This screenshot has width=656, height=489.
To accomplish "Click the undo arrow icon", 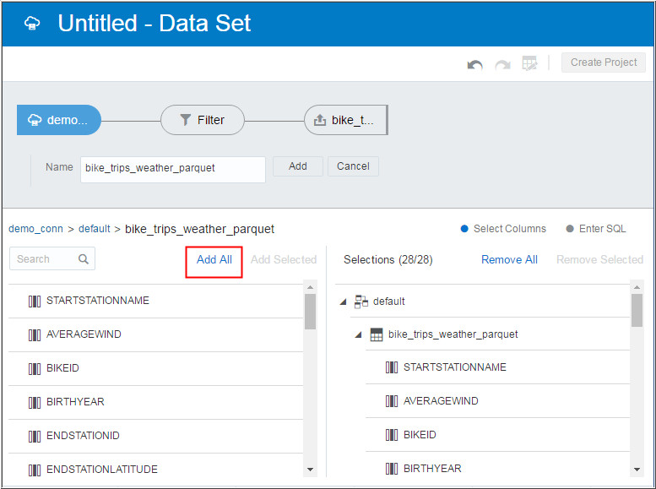I will (475, 63).
